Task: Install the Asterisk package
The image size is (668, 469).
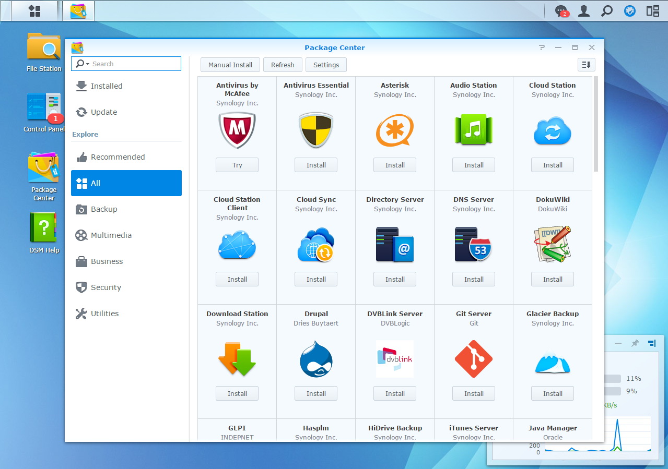Action: (395, 165)
